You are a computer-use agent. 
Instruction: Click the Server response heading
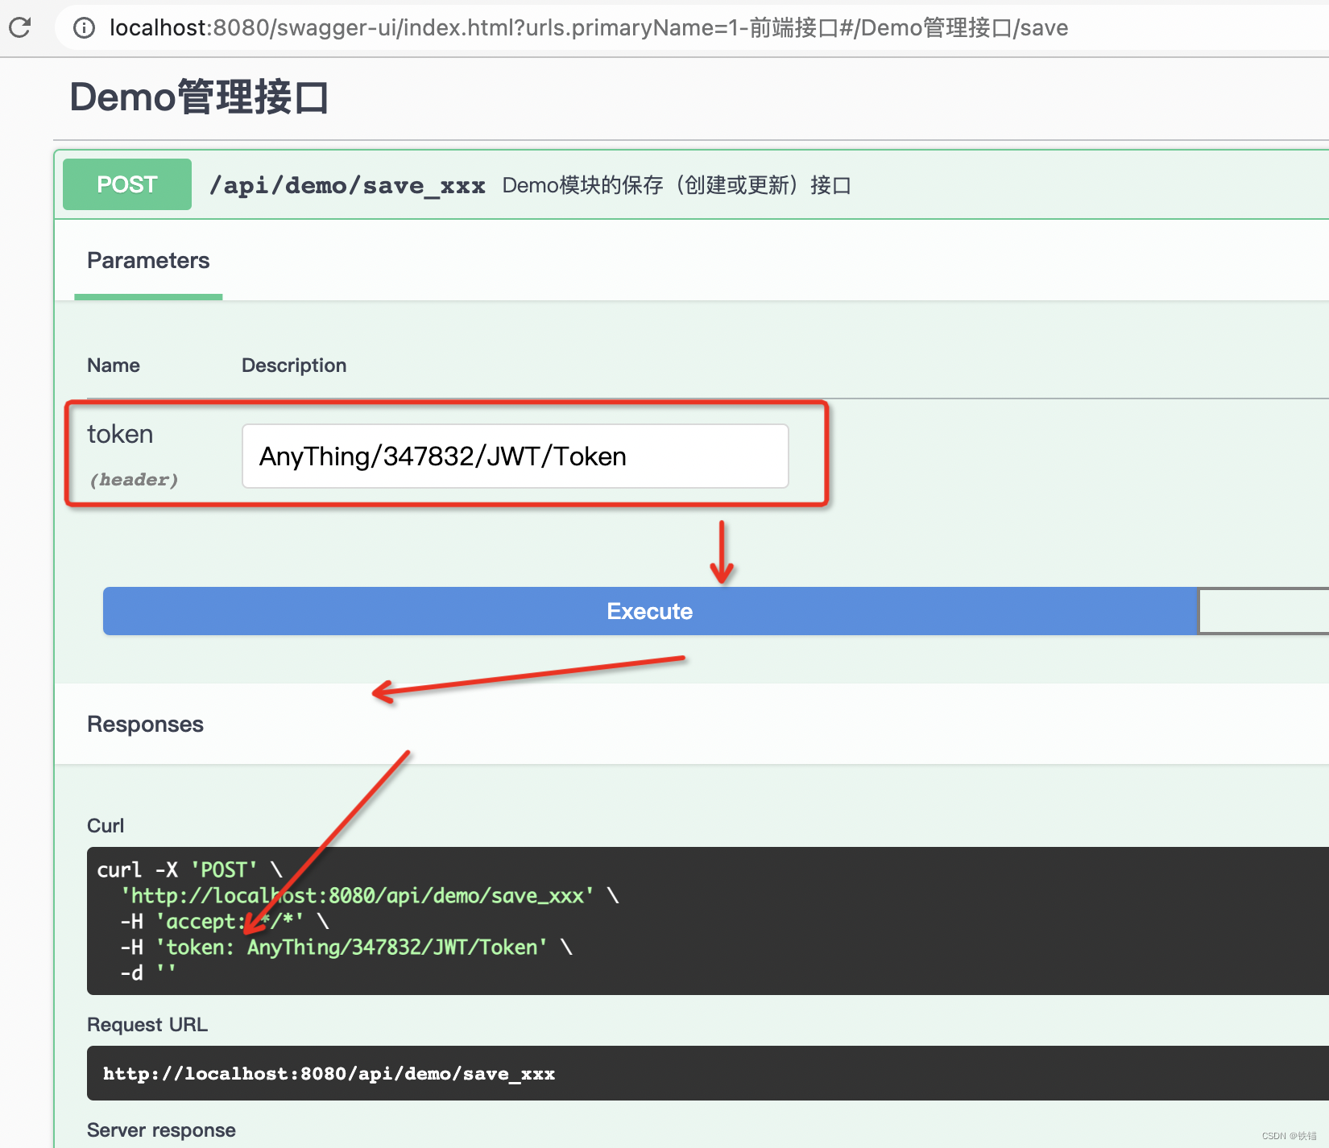161,1130
